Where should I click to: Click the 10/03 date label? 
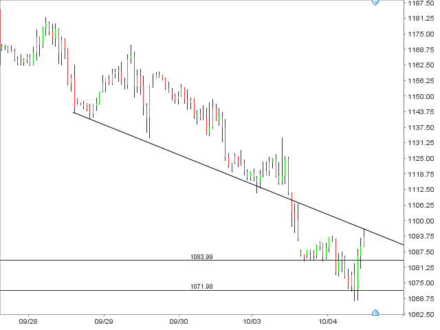[252, 321]
